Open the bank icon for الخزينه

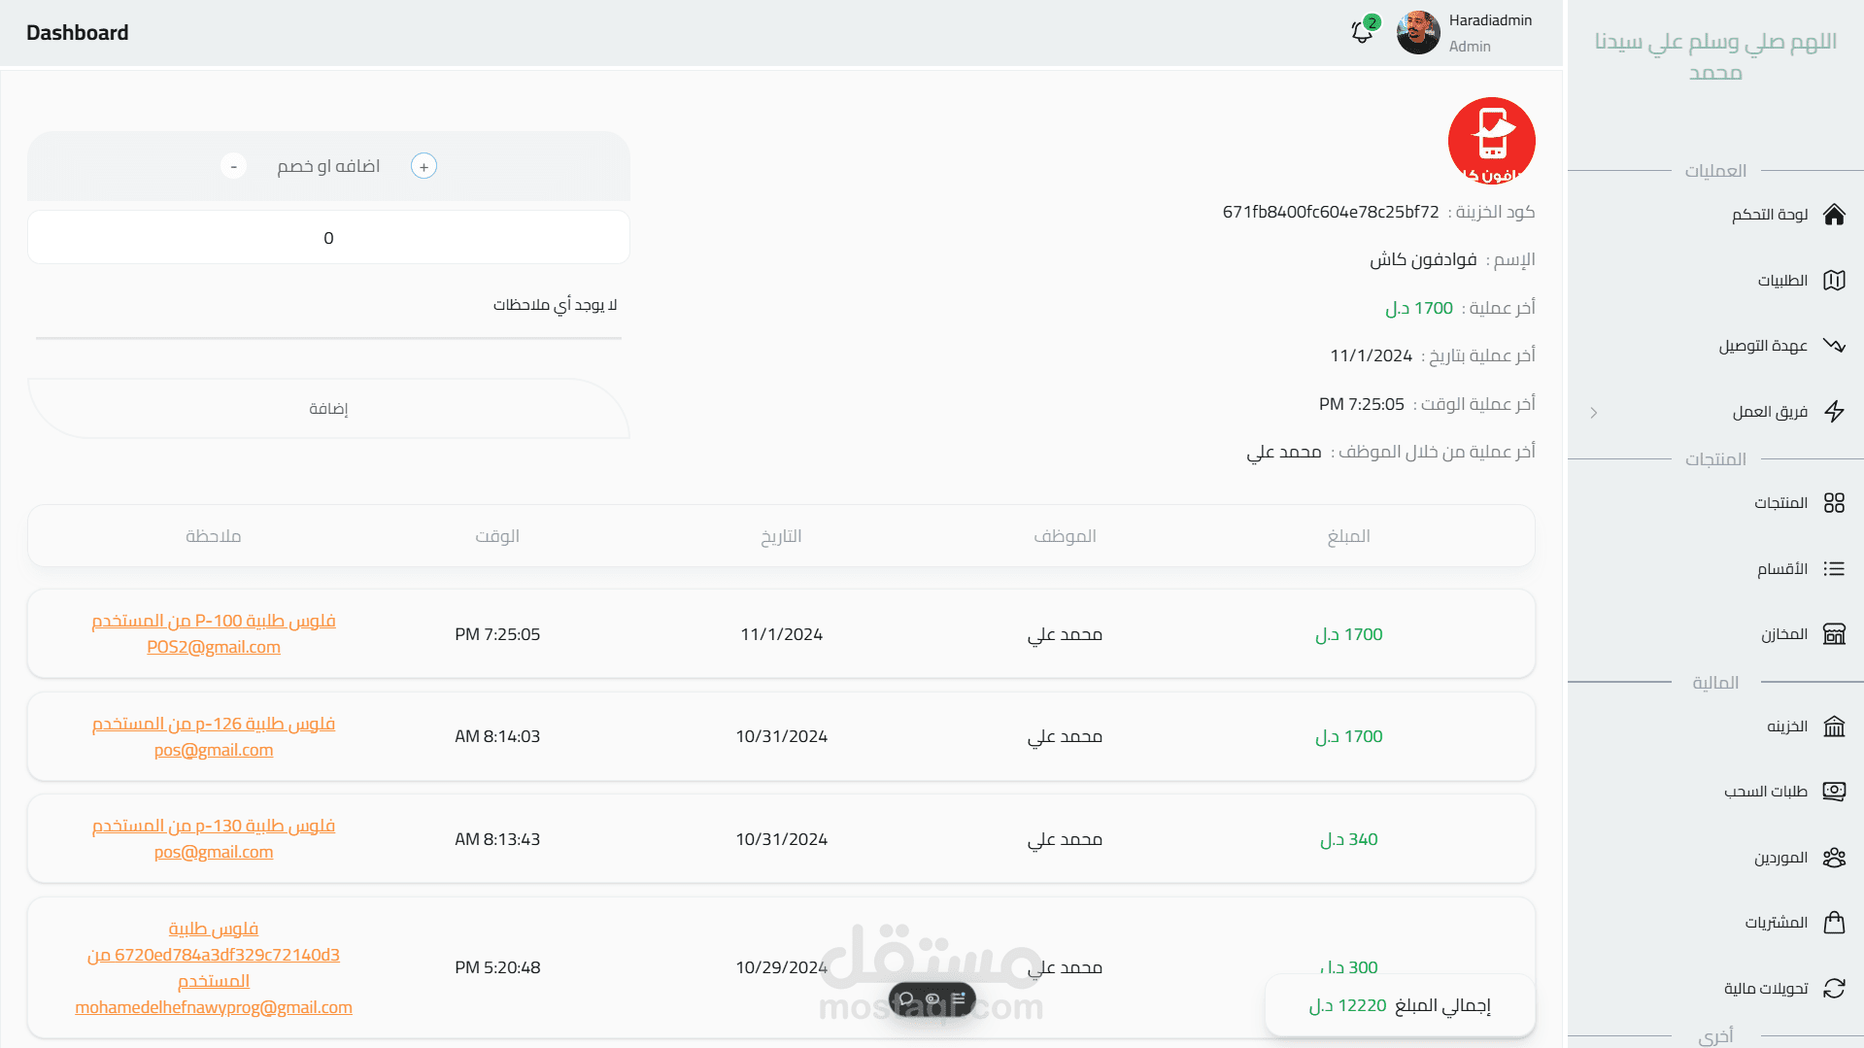click(1834, 727)
